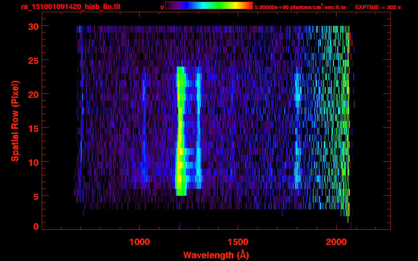Click the cyan emission line near 1300 Å

198,131
